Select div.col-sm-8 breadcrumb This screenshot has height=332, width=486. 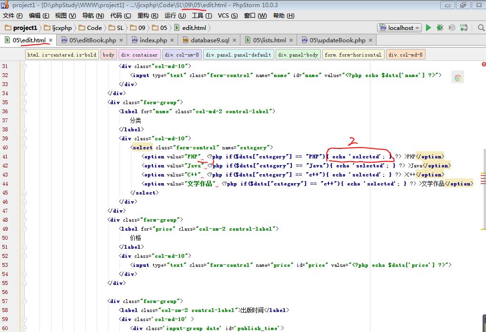[182, 55]
